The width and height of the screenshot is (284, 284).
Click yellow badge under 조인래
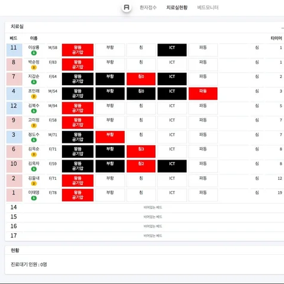pos(34,96)
